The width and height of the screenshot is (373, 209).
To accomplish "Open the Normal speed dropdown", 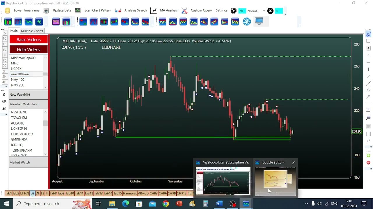I will pos(264,11).
